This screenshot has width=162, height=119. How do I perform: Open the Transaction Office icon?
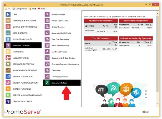point(8,101)
